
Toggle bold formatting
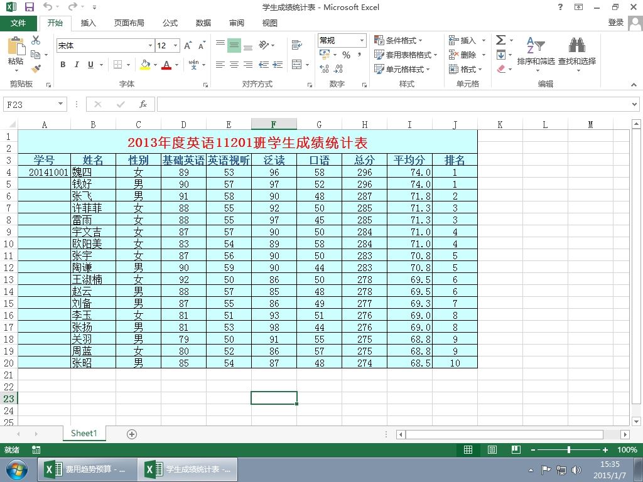click(x=63, y=65)
